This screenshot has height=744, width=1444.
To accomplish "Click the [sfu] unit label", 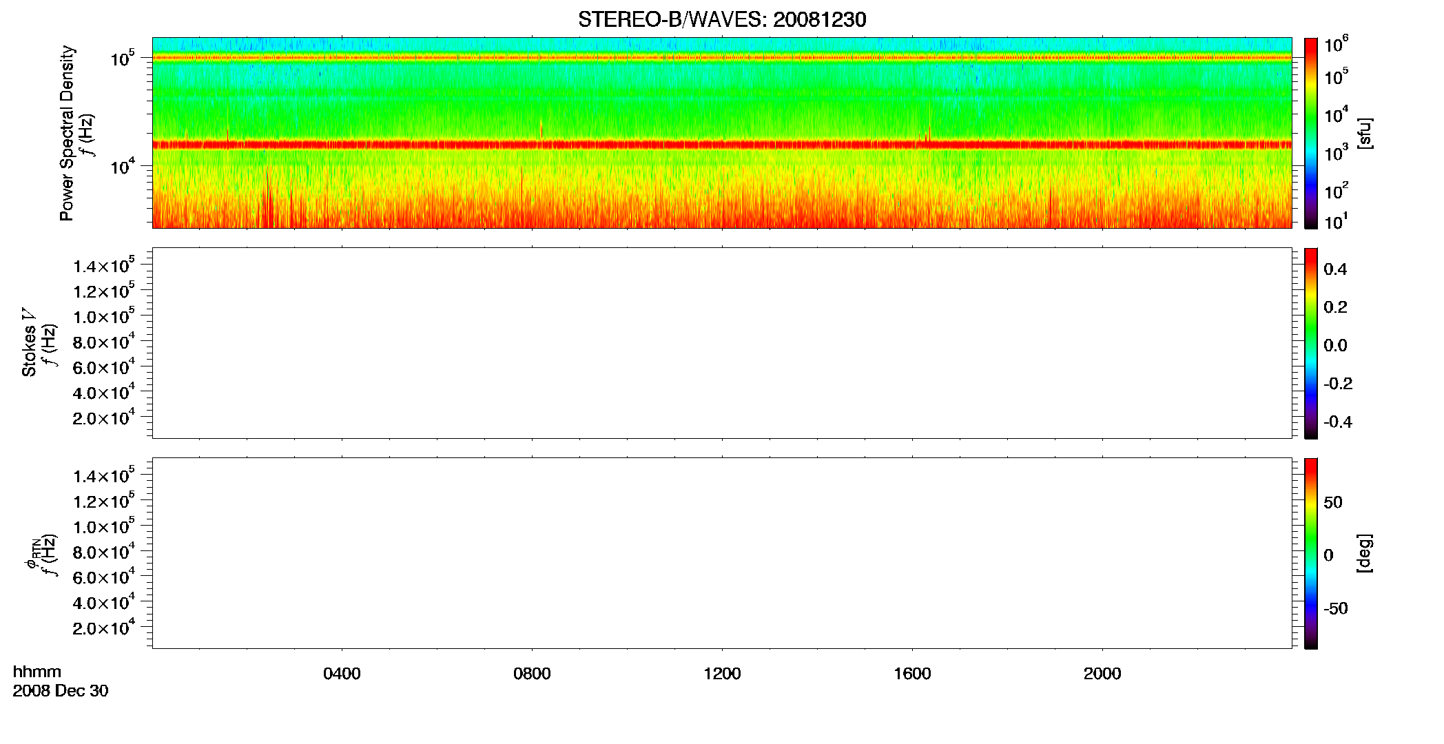I will [x=1365, y=133].
